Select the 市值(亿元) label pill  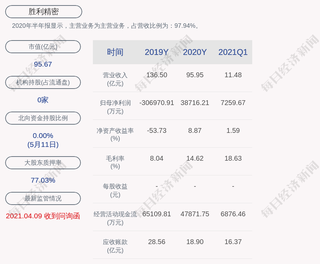(x=43, y=47)
